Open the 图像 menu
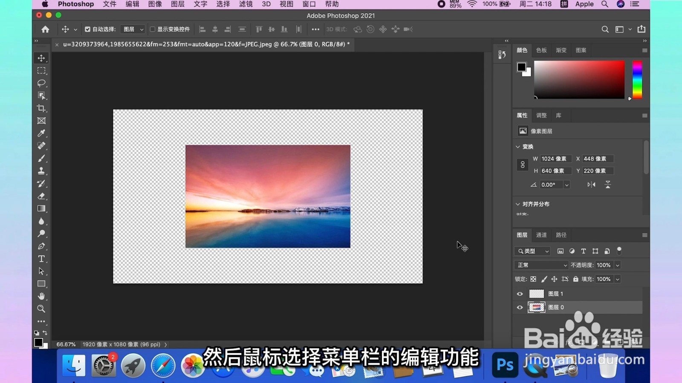Screen dimensions: 682x383 pos(155,4)
